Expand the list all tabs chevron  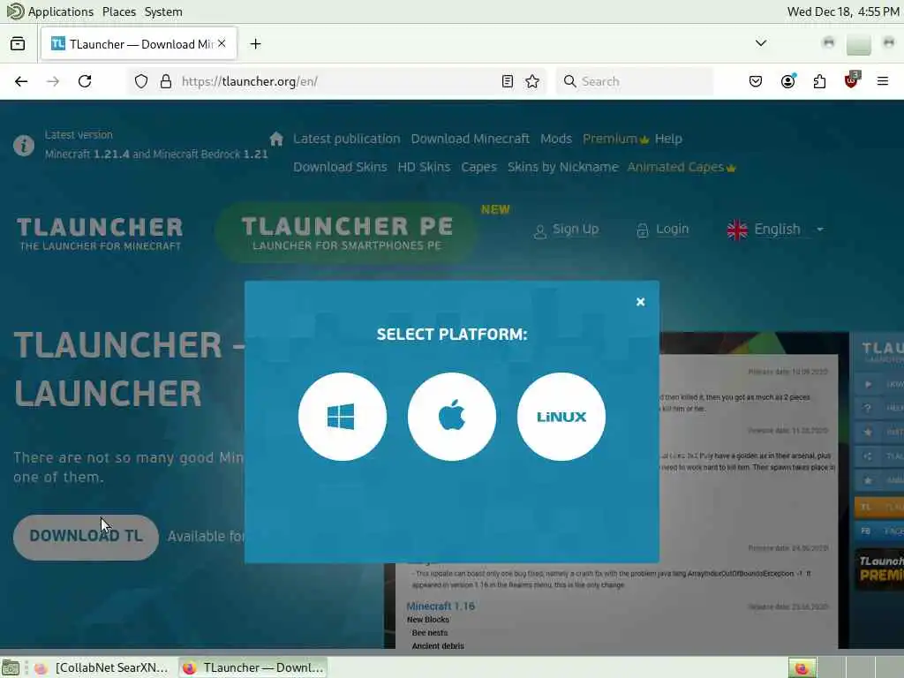[761, 43]
